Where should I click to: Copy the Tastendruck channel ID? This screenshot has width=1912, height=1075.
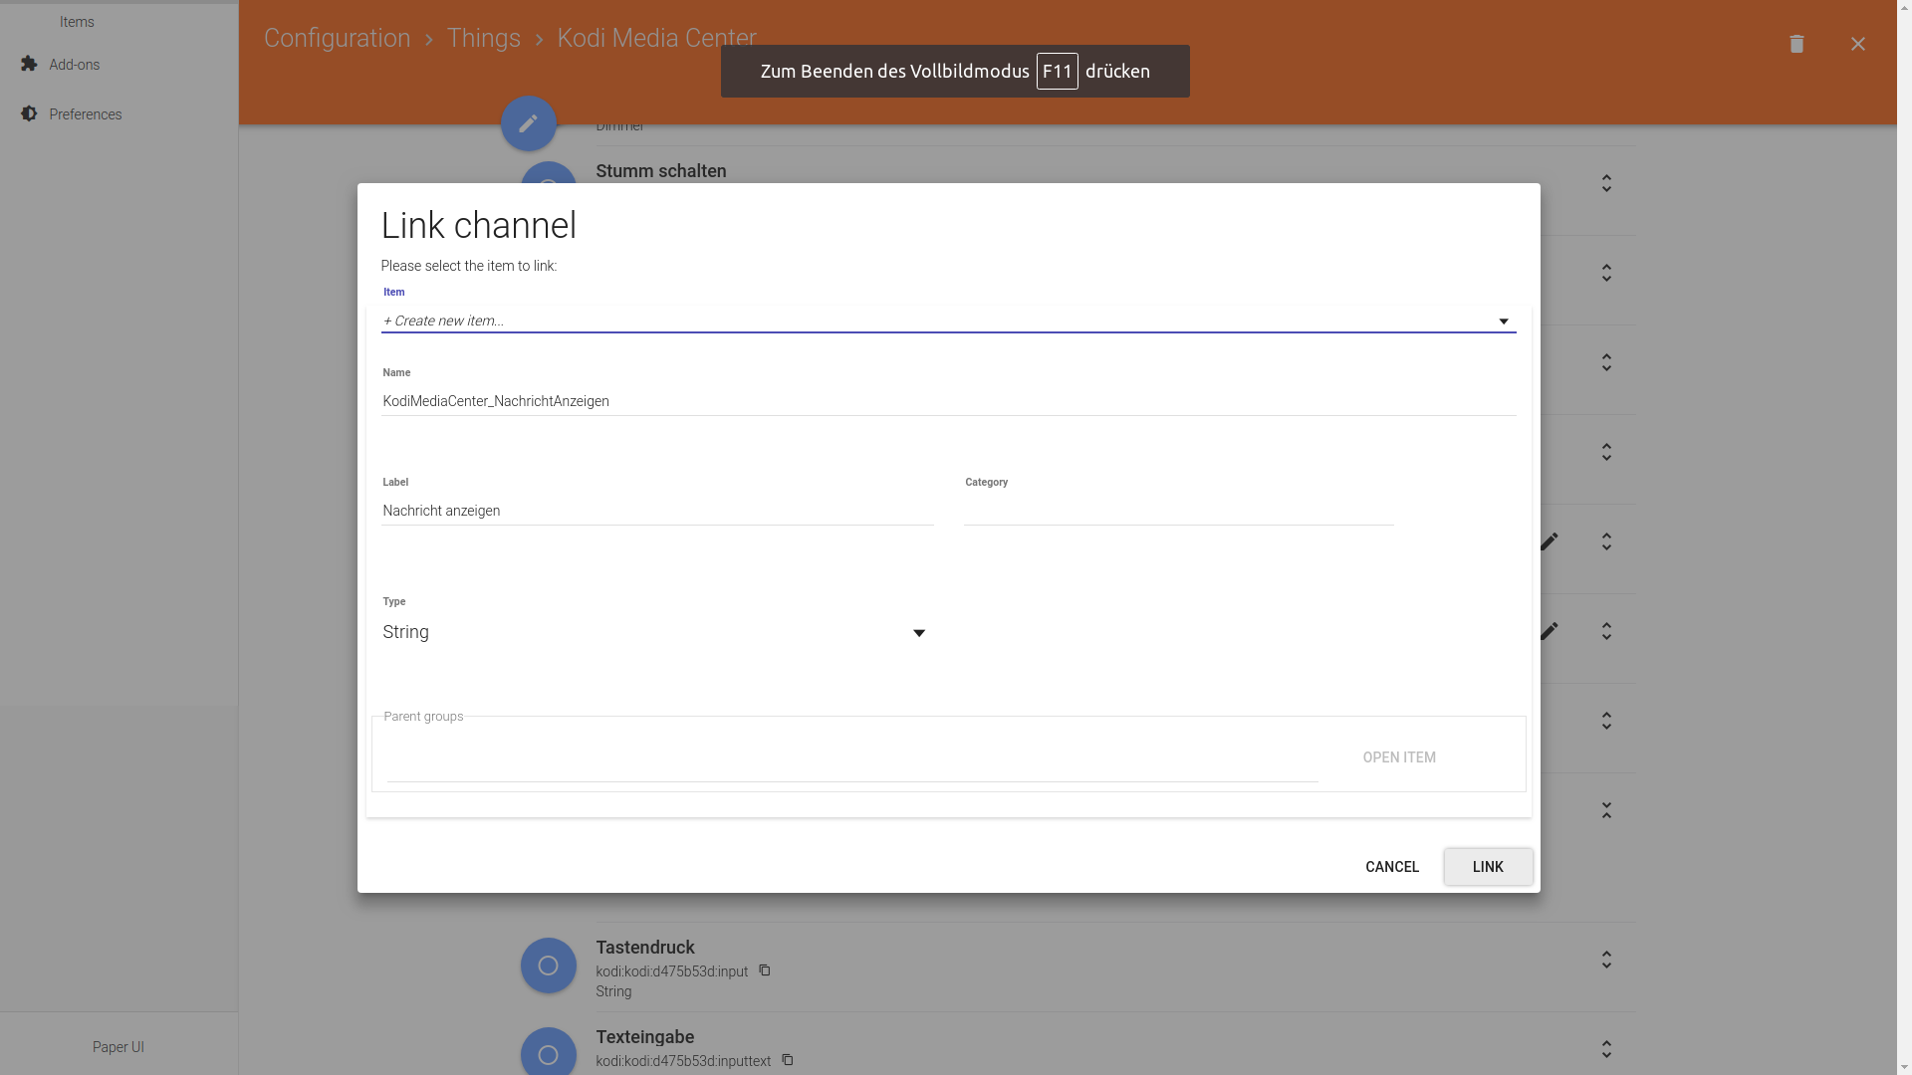point(764,970)
